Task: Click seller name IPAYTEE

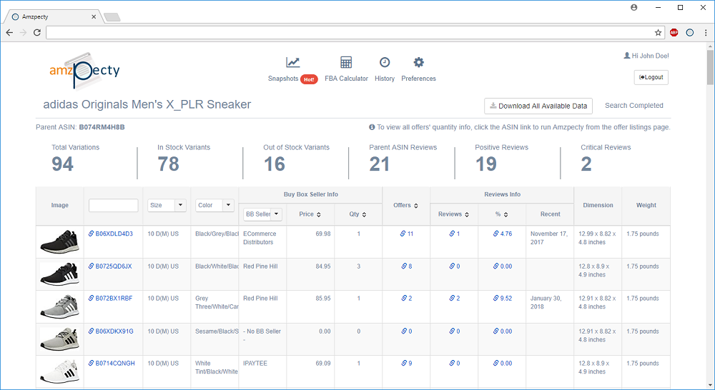Action: [255, 363]
